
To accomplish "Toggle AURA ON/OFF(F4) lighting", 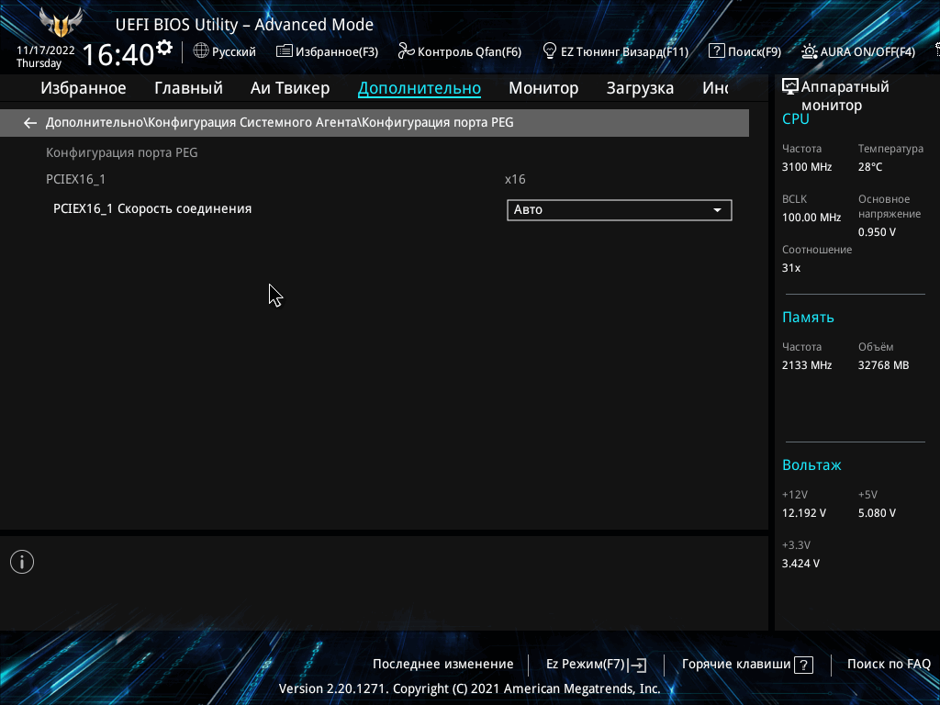I will 858,51.
